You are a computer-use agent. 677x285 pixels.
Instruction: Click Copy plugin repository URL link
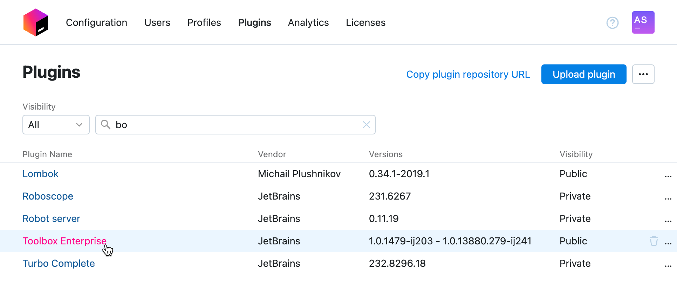[x=468, y=74]
